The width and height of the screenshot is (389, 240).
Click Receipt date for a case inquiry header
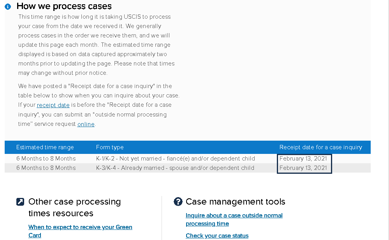[x=320, y=147]
